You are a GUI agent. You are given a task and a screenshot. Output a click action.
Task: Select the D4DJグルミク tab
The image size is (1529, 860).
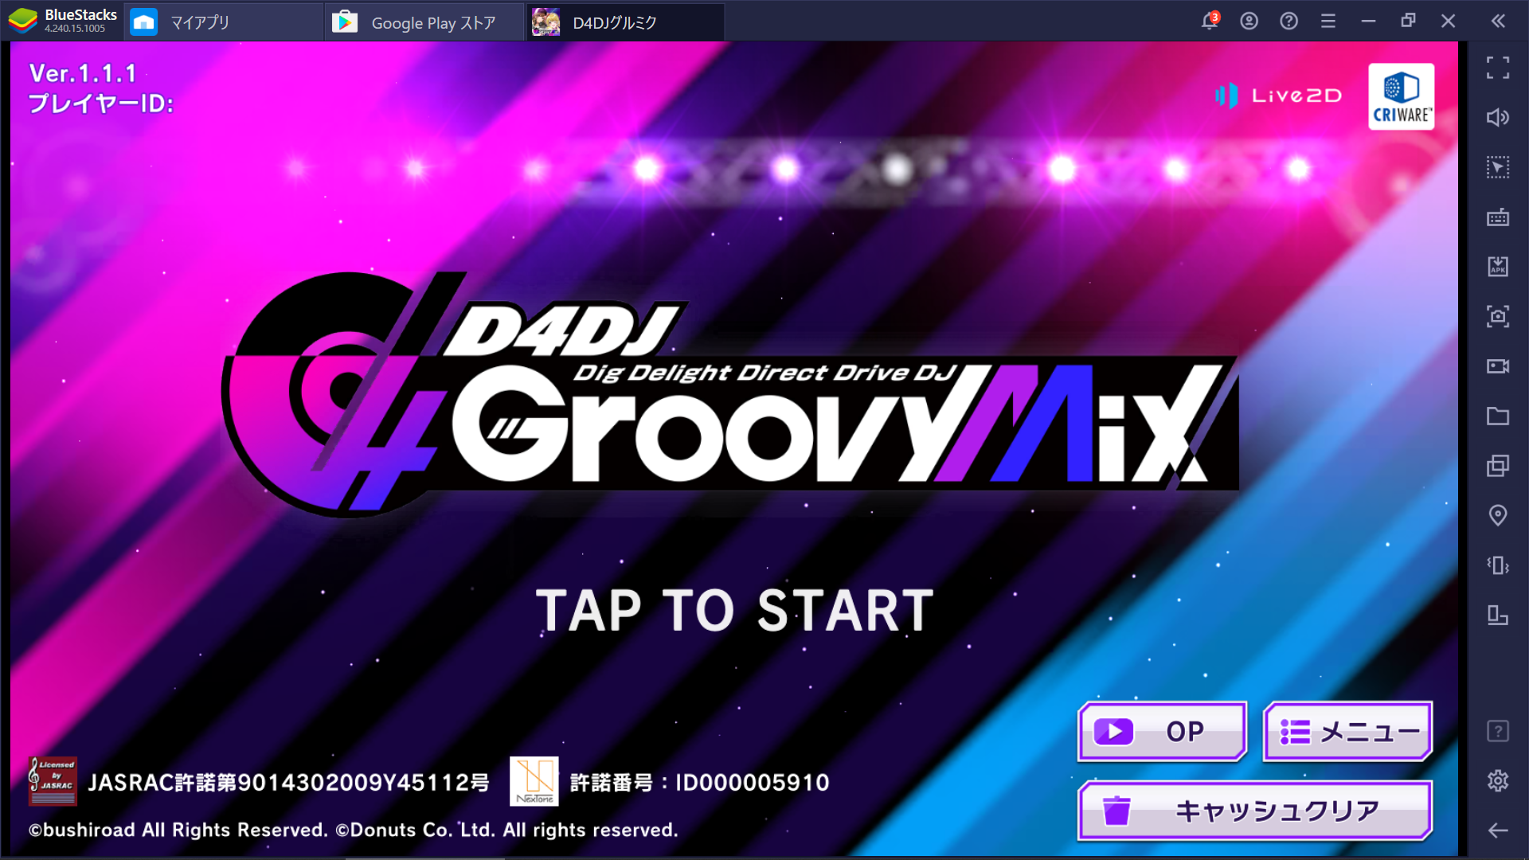coord(626,22)
